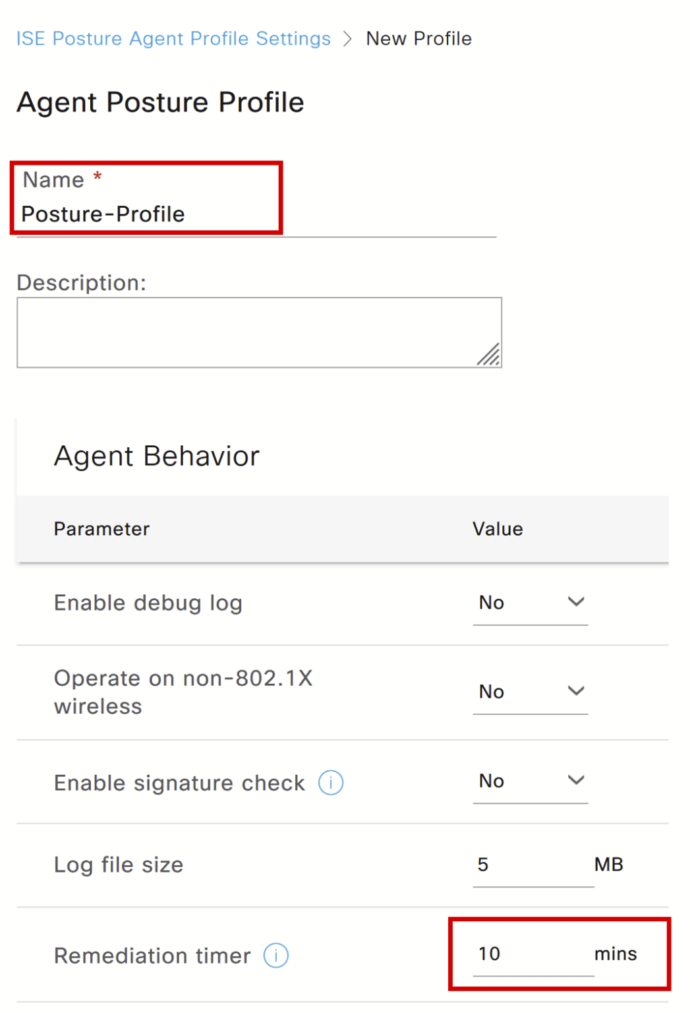
Task: Click the Agent Posture Profile page title
Action: pos(160,102)
